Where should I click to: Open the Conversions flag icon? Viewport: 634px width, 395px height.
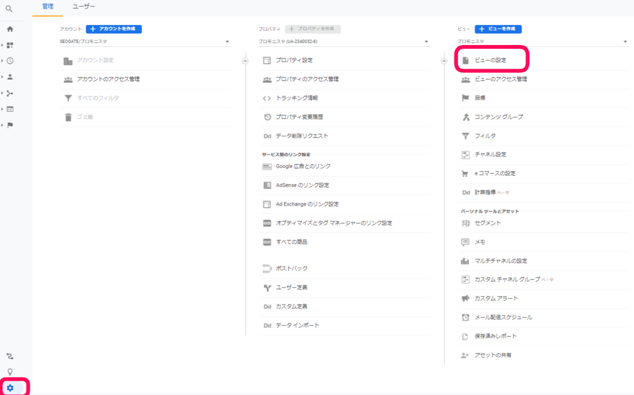tap(10, 126)
